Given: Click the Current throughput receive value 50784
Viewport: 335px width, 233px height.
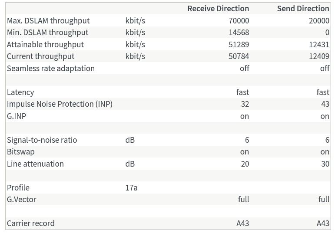Looking at the screenshot, I should pos(239,56).
